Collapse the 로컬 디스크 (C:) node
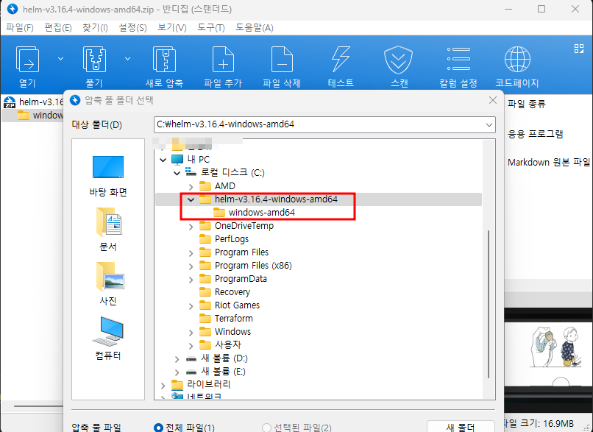Viewport: 593px width, 432px height. tap(177, 173)
